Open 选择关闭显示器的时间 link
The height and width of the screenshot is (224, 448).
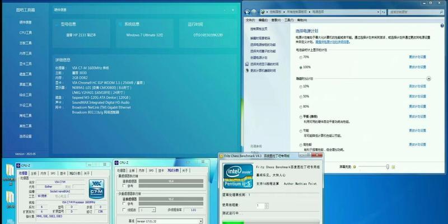[x=264, y=64]
